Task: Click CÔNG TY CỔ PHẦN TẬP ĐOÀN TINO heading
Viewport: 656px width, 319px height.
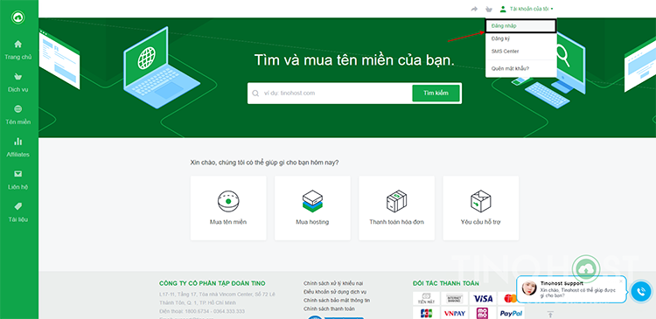Action: coord(213,283)
